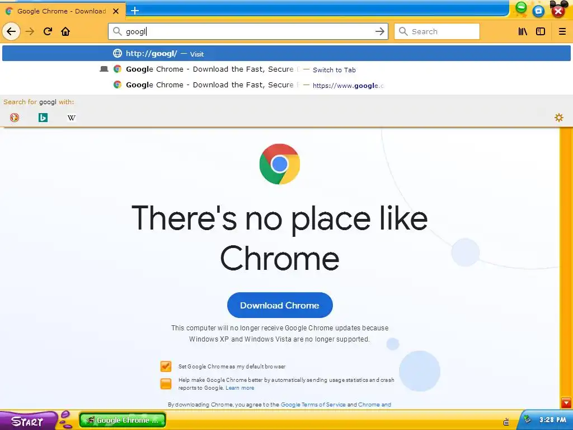Uncheck Set Google Chrome as default browser
The image size is (573, 430).
click(166, 366)
